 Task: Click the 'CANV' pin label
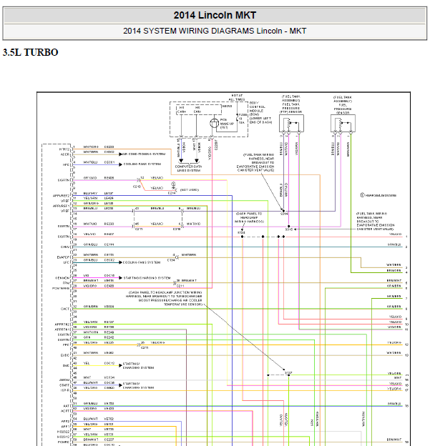click(x=65, y=247)
